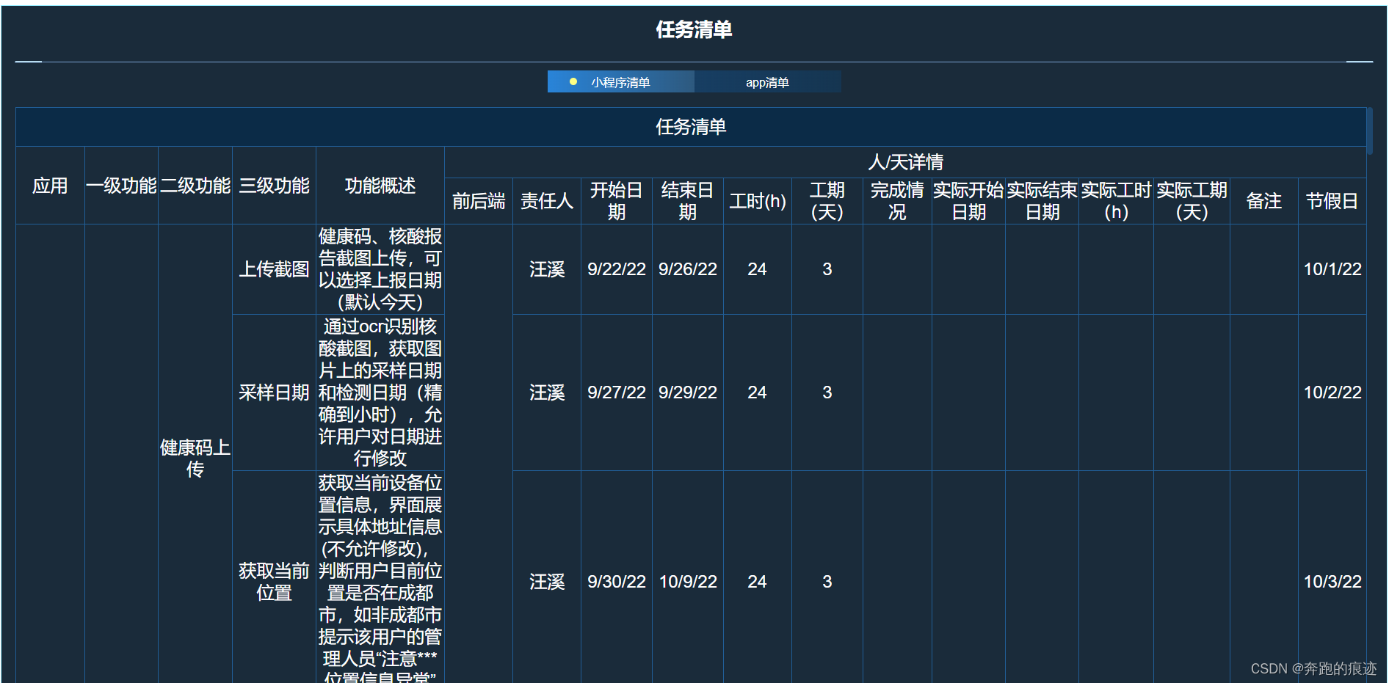
Task: Click 汪溪 in the 采样日期 row
Action: [547, 392]
